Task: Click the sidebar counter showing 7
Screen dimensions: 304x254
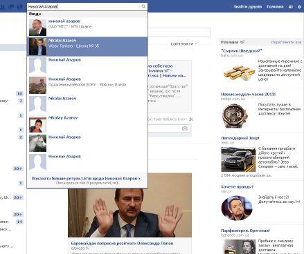Action: pyautogui.click(x=21, y=101)
